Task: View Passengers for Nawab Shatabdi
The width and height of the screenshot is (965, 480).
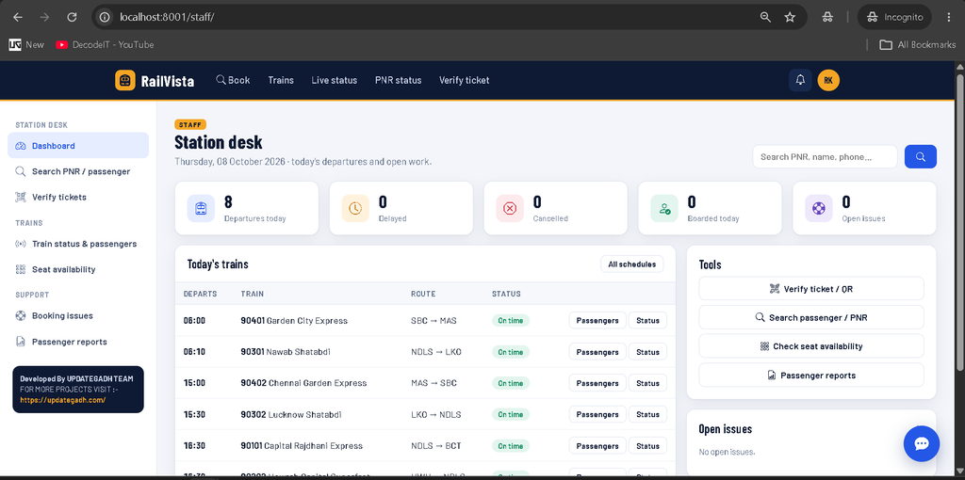Action: pos(597,352)
